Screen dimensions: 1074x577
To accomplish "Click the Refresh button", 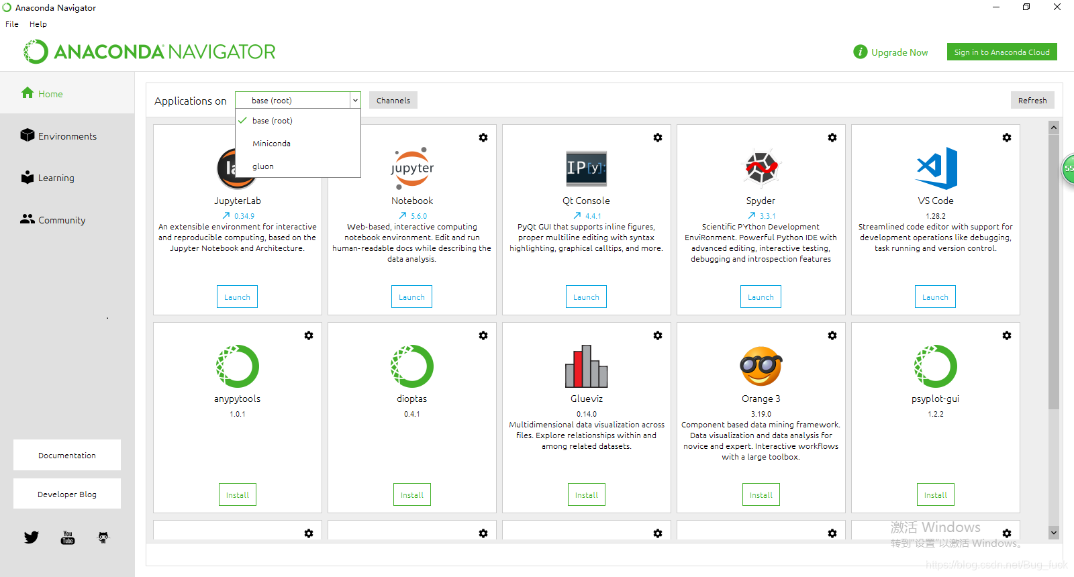I will pos(1032,100).
